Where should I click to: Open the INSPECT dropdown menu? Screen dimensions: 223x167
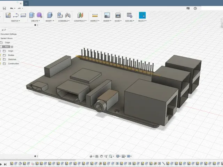[x=95, y=21]
